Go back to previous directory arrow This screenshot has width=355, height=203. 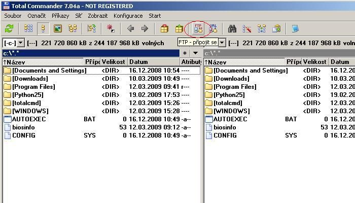tap(130, 29)
